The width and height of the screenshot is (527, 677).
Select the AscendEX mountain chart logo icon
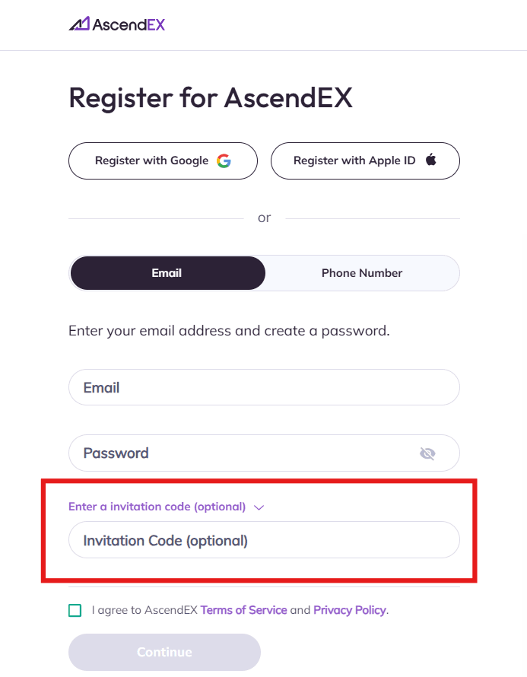point(80,24)
